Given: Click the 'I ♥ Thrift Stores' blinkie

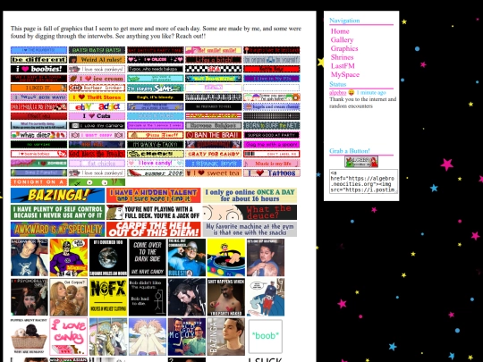Looking at the screenshot, I should 97,97.
